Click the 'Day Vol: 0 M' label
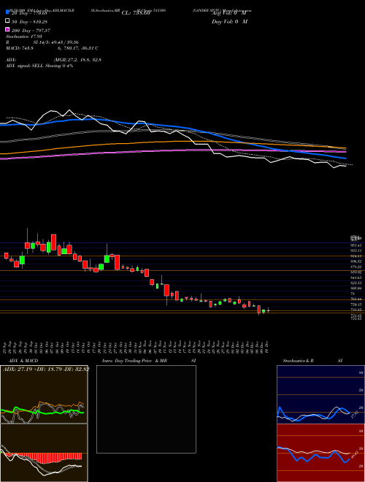 [229, 21]
